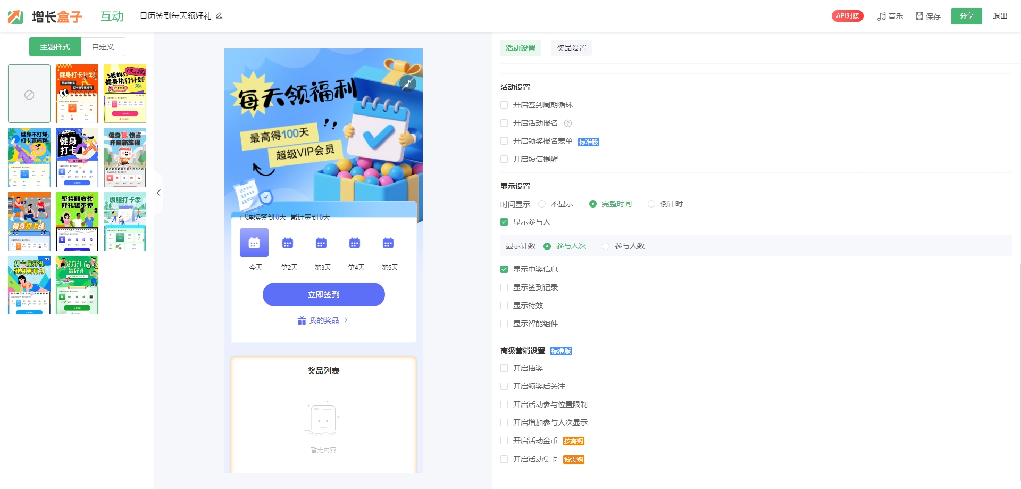Select 完整时间 radio option
1021x489 pixels.
click(593, 204)
